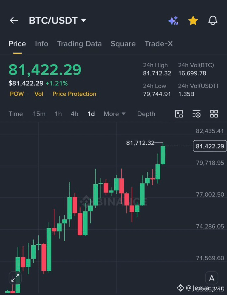Select the 15m interval

(x=39, y=114)
